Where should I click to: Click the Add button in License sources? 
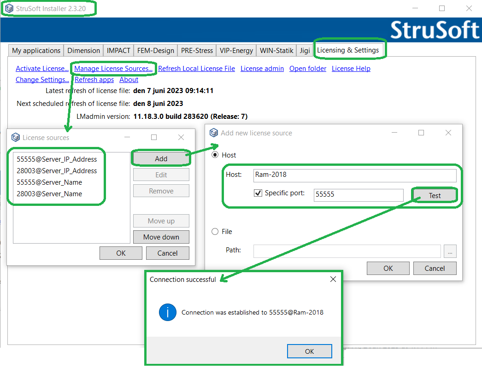(x=161, y=158)
